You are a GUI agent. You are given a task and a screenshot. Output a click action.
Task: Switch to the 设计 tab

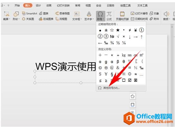coord(38,5)
